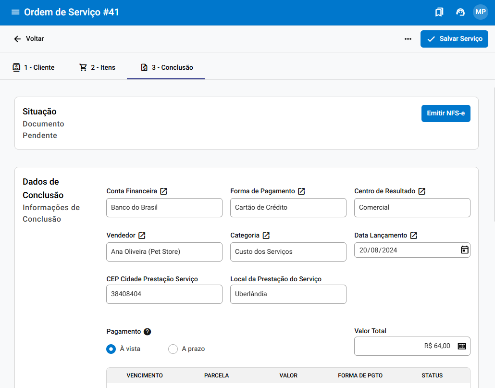Click the CEP Cidade Prestação Serviço field
This screenshot has width=495, height=388.
164,294
